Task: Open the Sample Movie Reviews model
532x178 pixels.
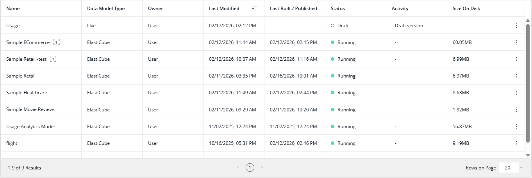Action: tap(30, 109)
